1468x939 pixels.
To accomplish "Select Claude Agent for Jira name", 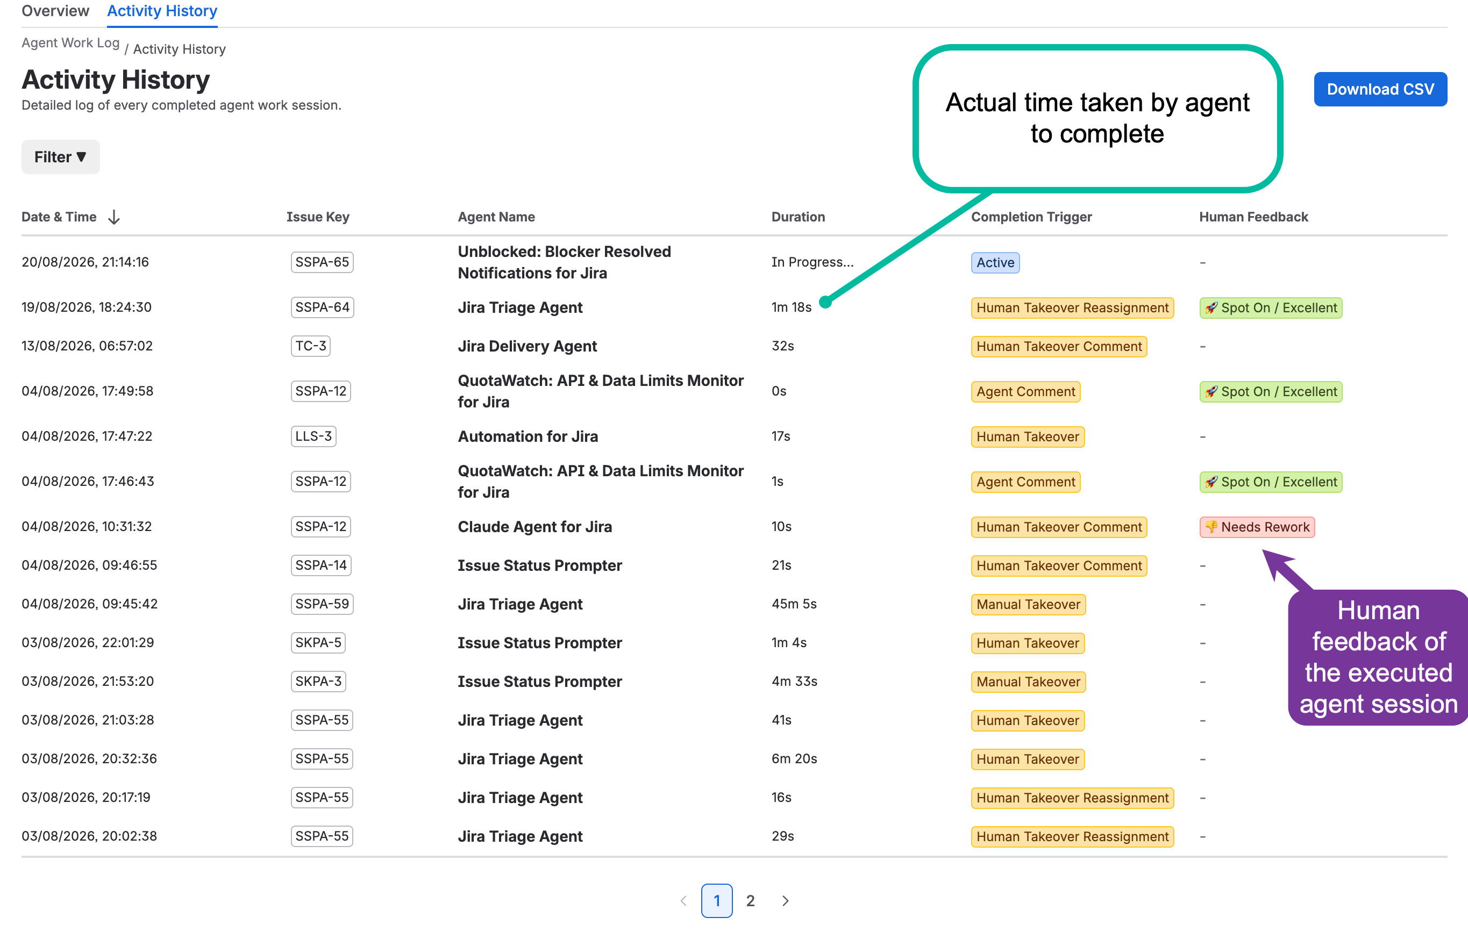I will pos(535,527).
